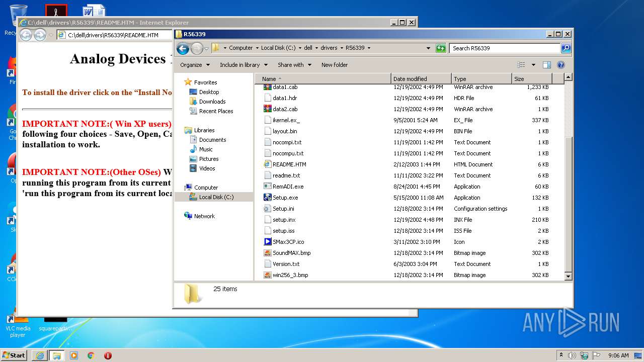644x362 pixels.
Task: Open recent pages dropdown next to forward
Action: coord(206,49)
